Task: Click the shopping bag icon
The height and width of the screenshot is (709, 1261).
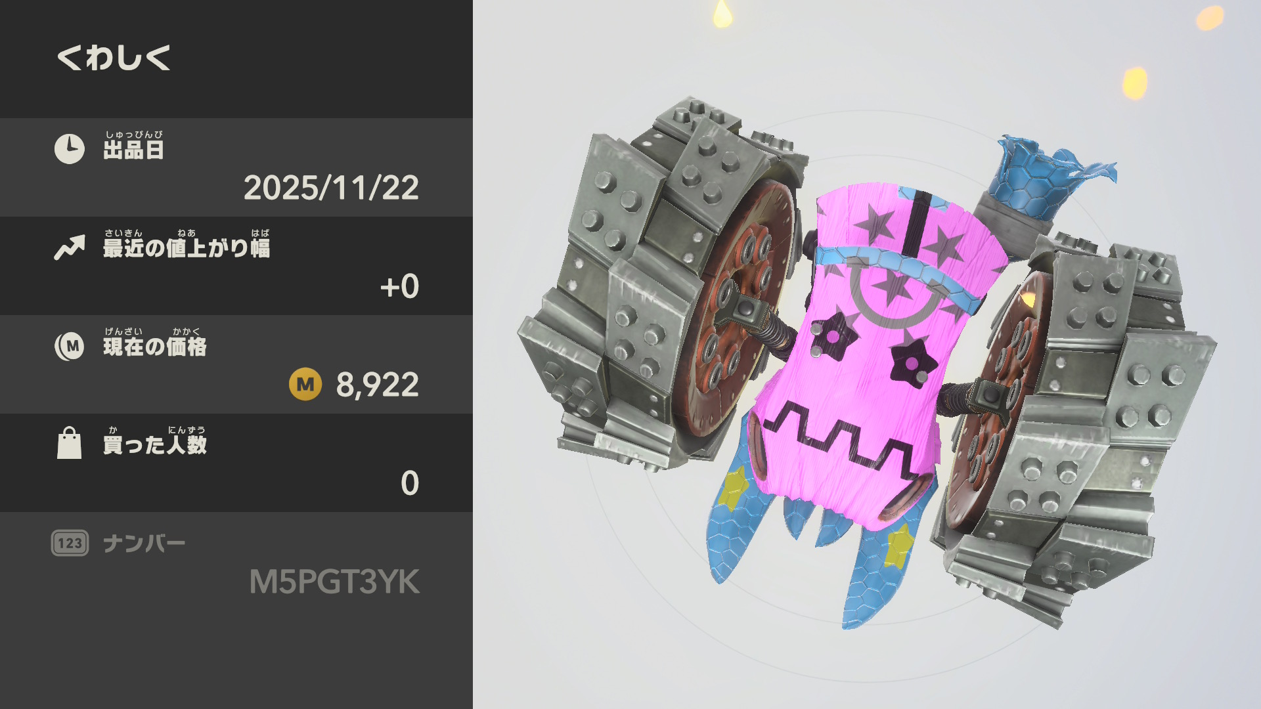Action: pyautogui.click(x=70, y=443)
